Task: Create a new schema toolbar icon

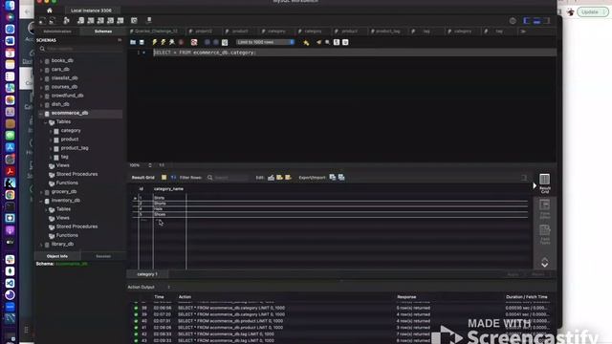Action: tap(80, 20)
